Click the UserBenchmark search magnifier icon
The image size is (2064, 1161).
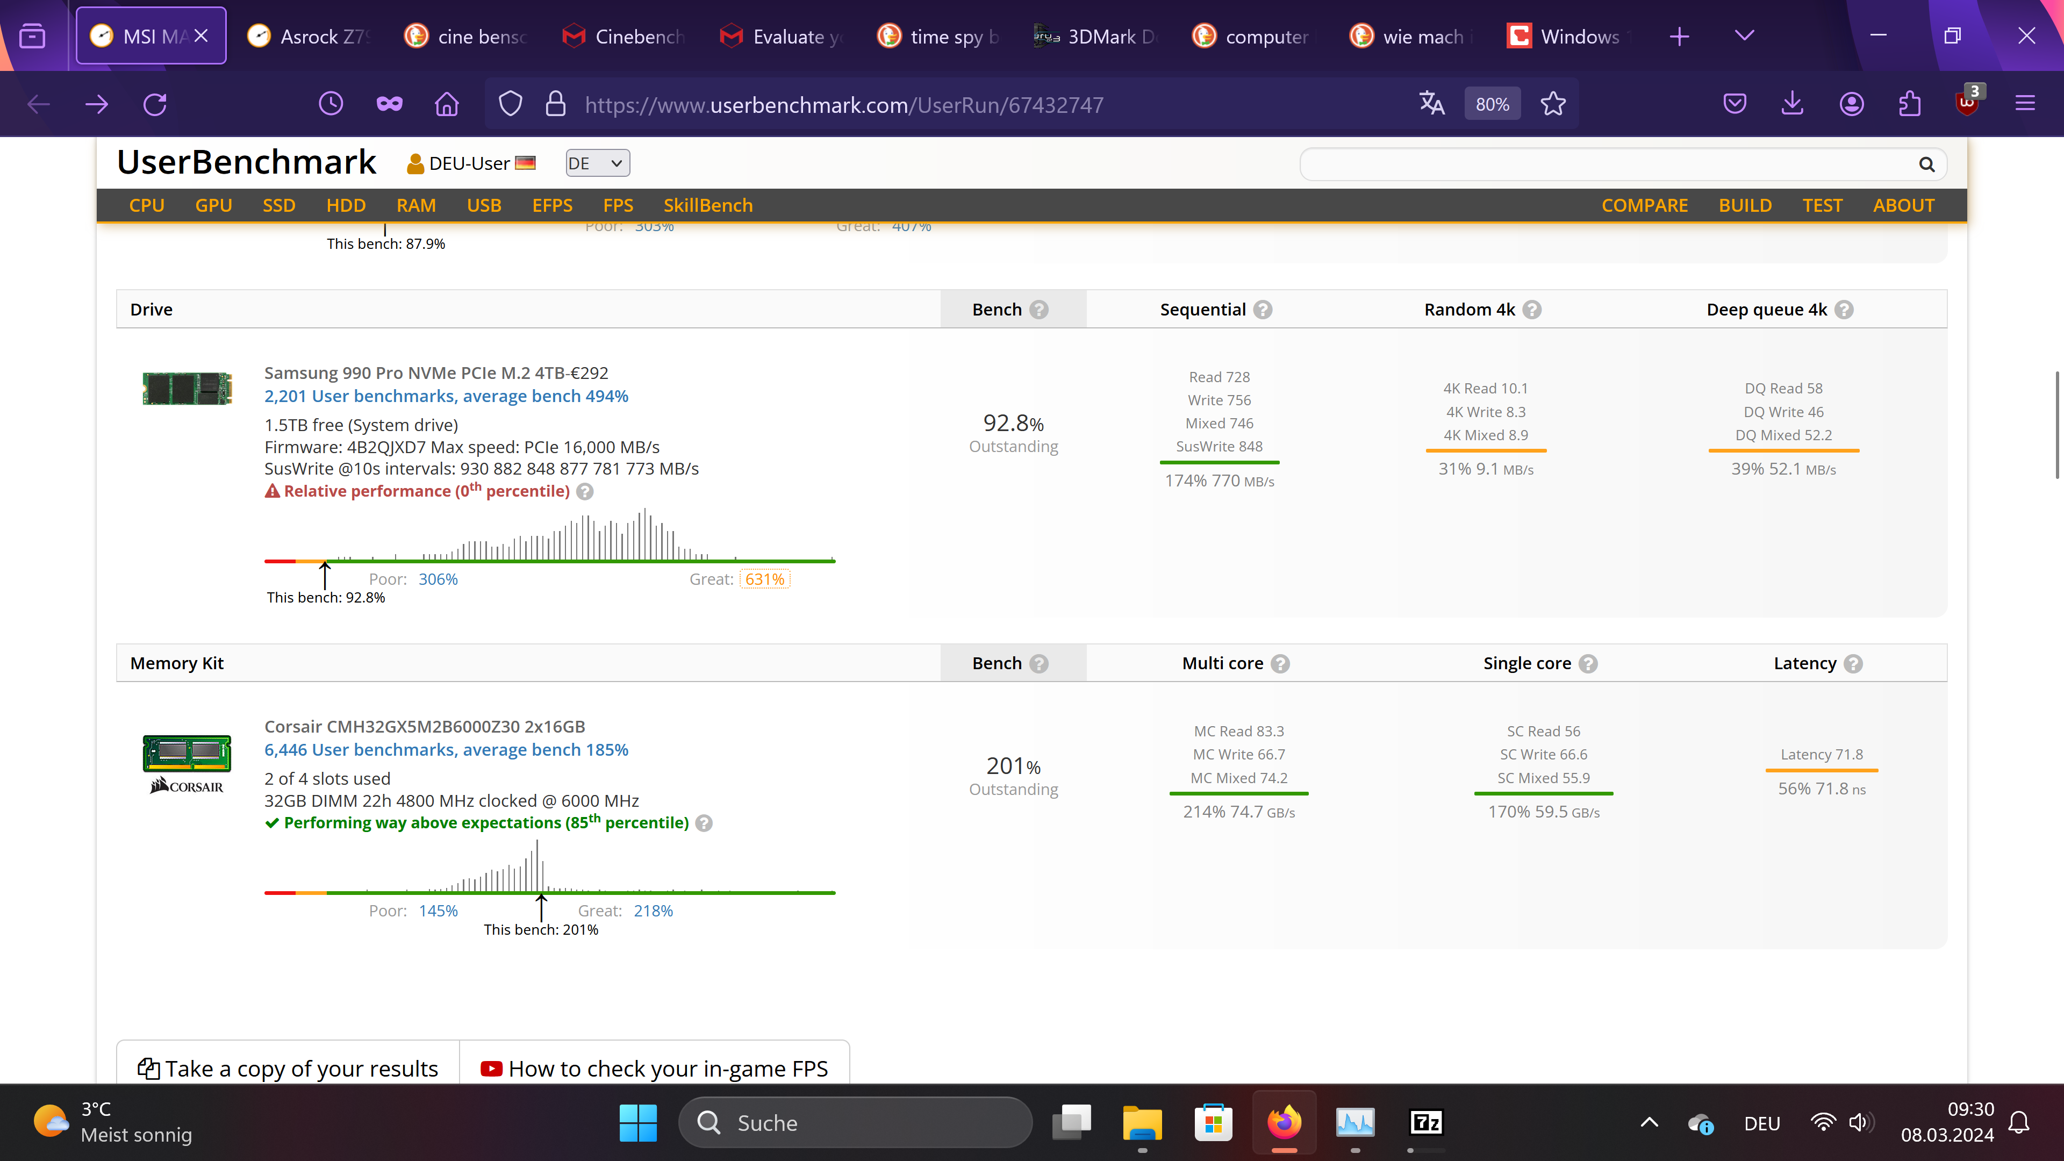pyautogui.click(x=1927, y=164)
